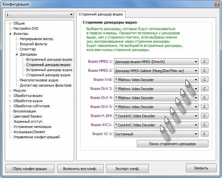Click Поиск стороннего декодера button

tap(172, 144)
